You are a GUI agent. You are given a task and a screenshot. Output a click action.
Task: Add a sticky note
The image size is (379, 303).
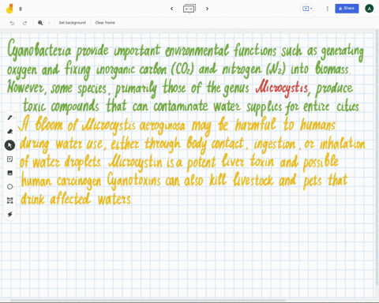point(9,159)
